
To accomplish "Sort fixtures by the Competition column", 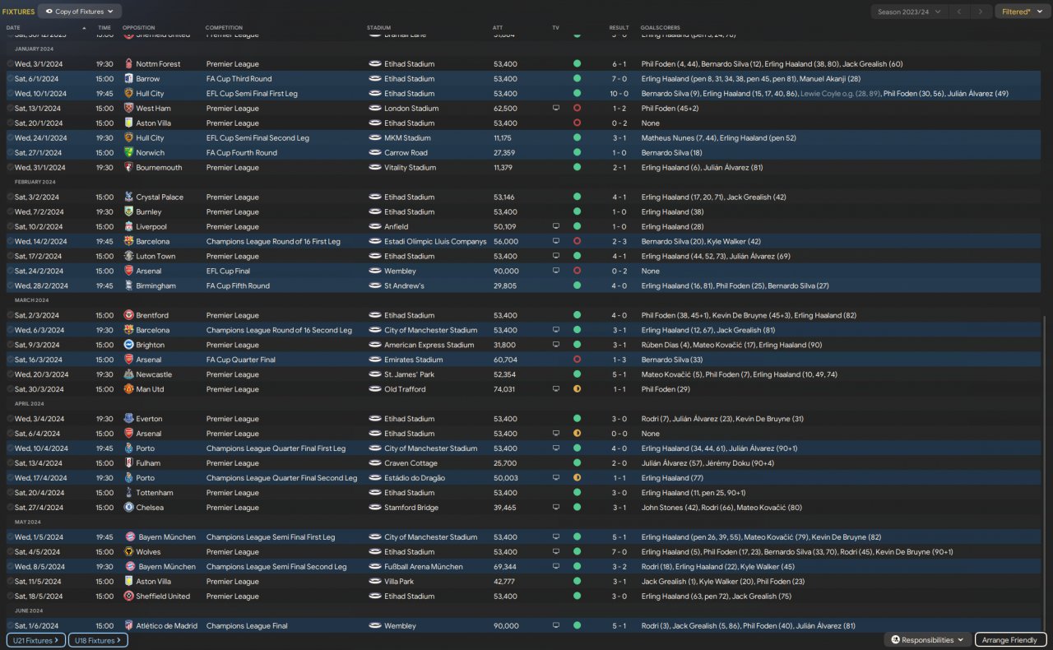I will (224, 28).
